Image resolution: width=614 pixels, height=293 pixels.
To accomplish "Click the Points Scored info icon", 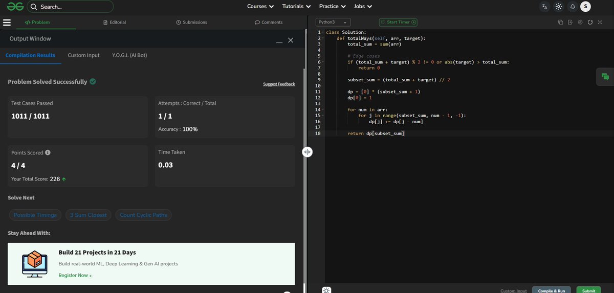I will 48,152.
